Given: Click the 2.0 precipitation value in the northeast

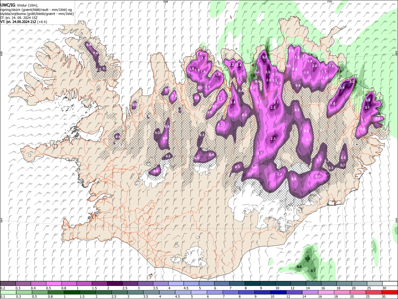Looking at the screenshot, I should click(315, 66).
